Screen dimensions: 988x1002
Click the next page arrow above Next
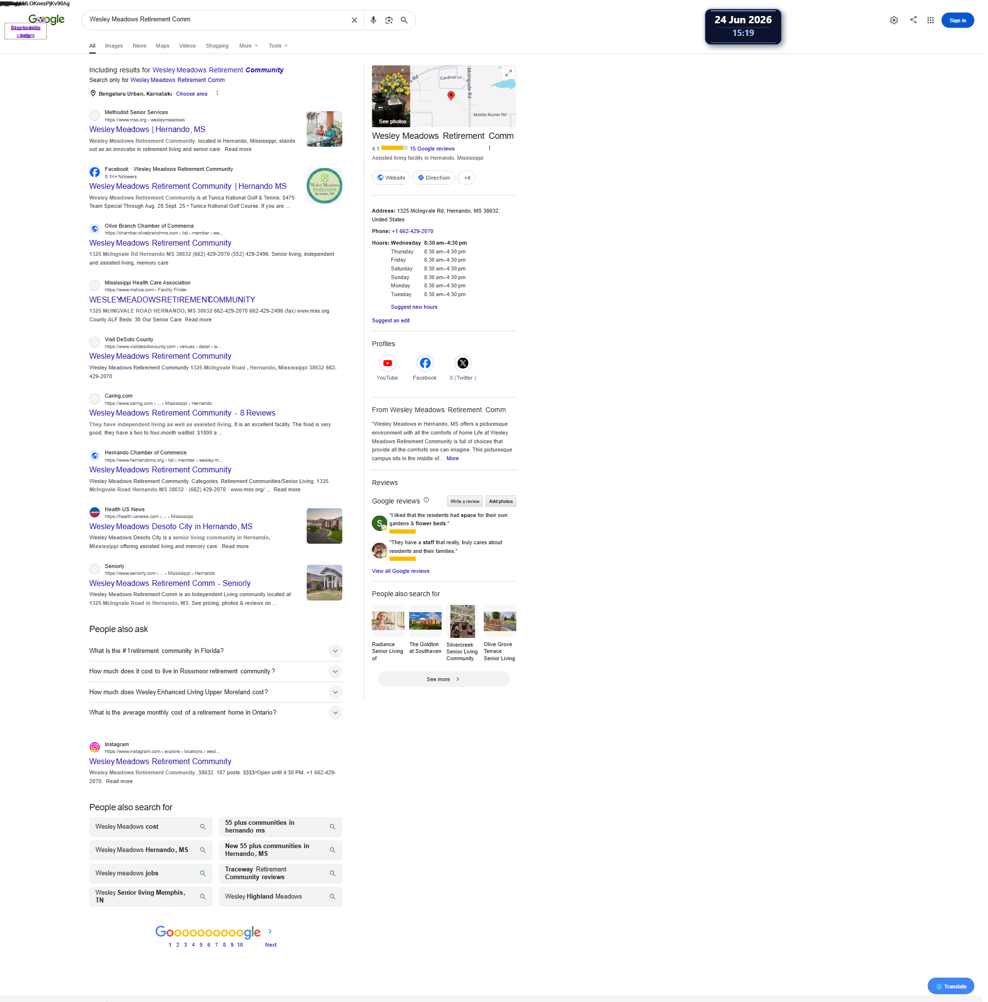[270, 932]
